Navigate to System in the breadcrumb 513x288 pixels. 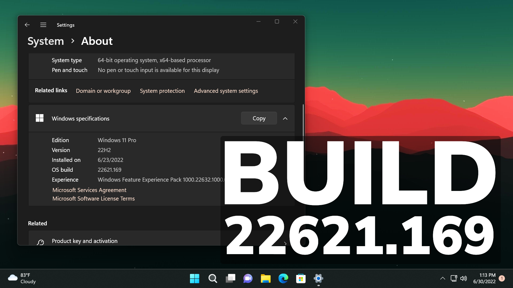coord(46,41)
